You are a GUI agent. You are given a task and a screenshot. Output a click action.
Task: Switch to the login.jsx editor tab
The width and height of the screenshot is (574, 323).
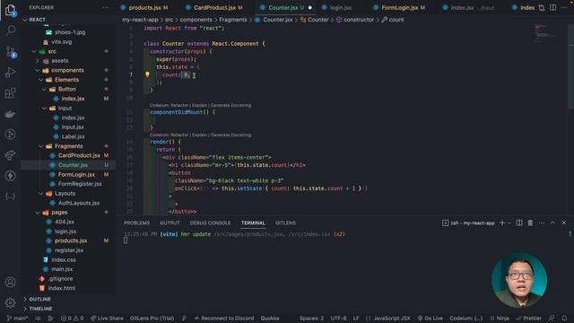pyautogui.click(x=337, y=7)
